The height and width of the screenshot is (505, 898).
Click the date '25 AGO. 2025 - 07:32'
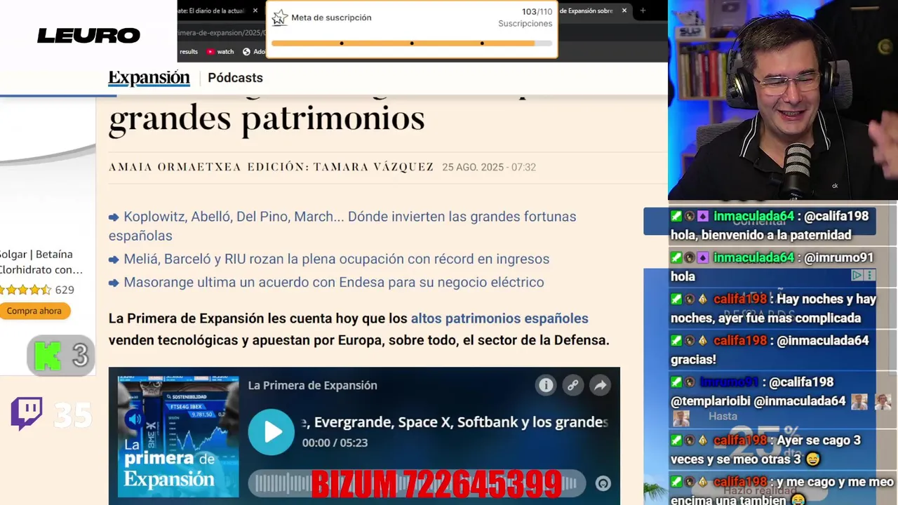coord(489,167)
